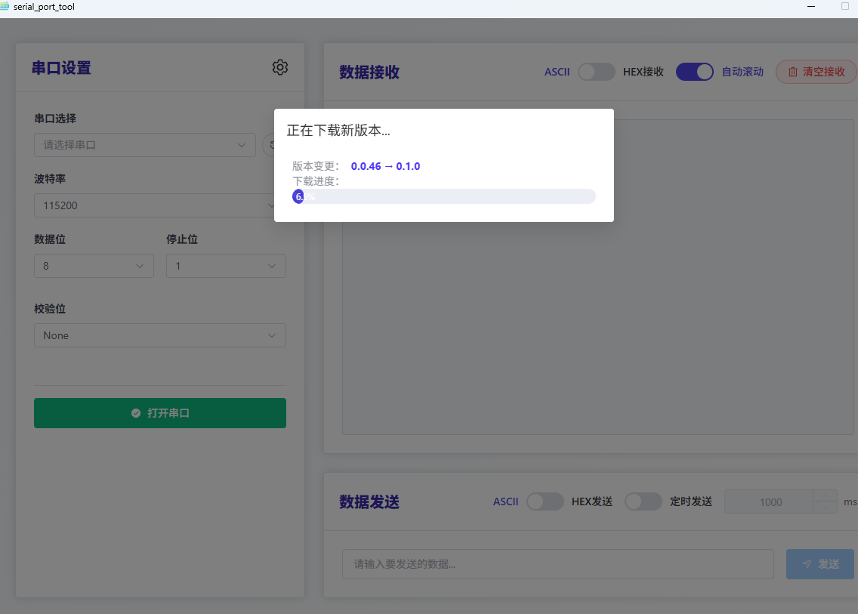Enable HEX接收 receive mode toggle

(x=597, y=71)
